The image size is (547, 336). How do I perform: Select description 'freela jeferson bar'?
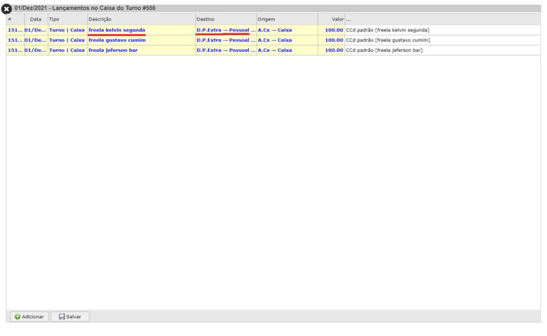point(113,50)
